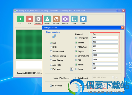Viewport: 132px width, 95px height.
Task: Click the HTTP/RTSP port field
Action: (105, 38)
